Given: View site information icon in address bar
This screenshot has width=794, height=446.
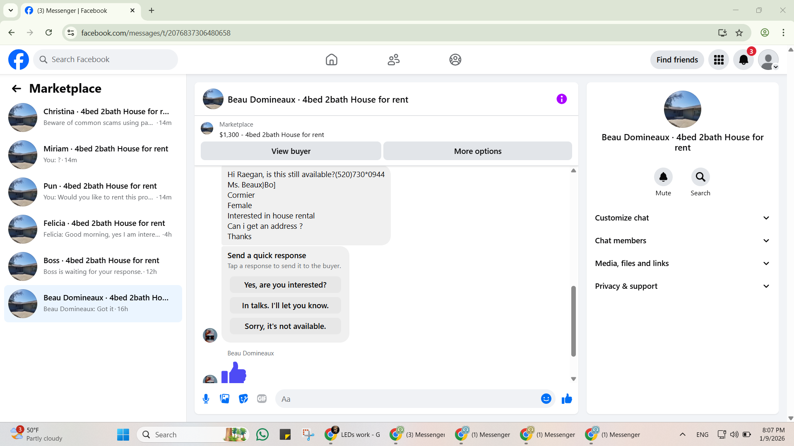Looking at the screenshot, I should (71, 33).
